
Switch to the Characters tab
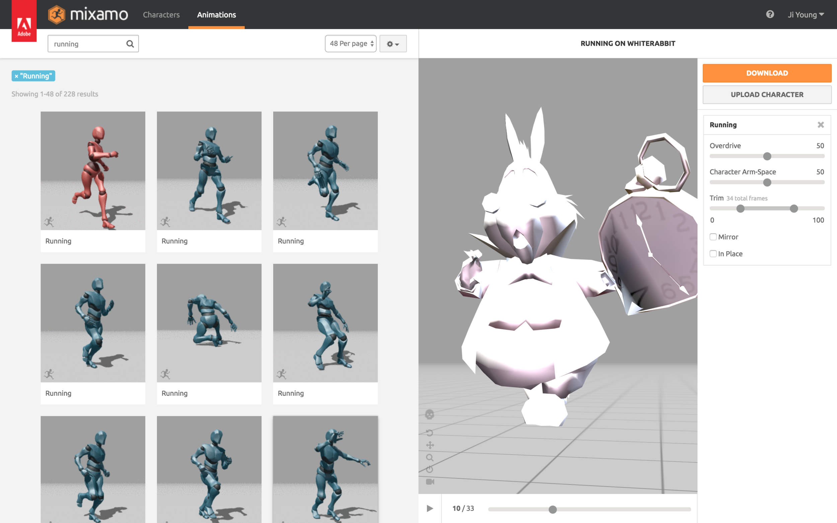tap(161, 14)
